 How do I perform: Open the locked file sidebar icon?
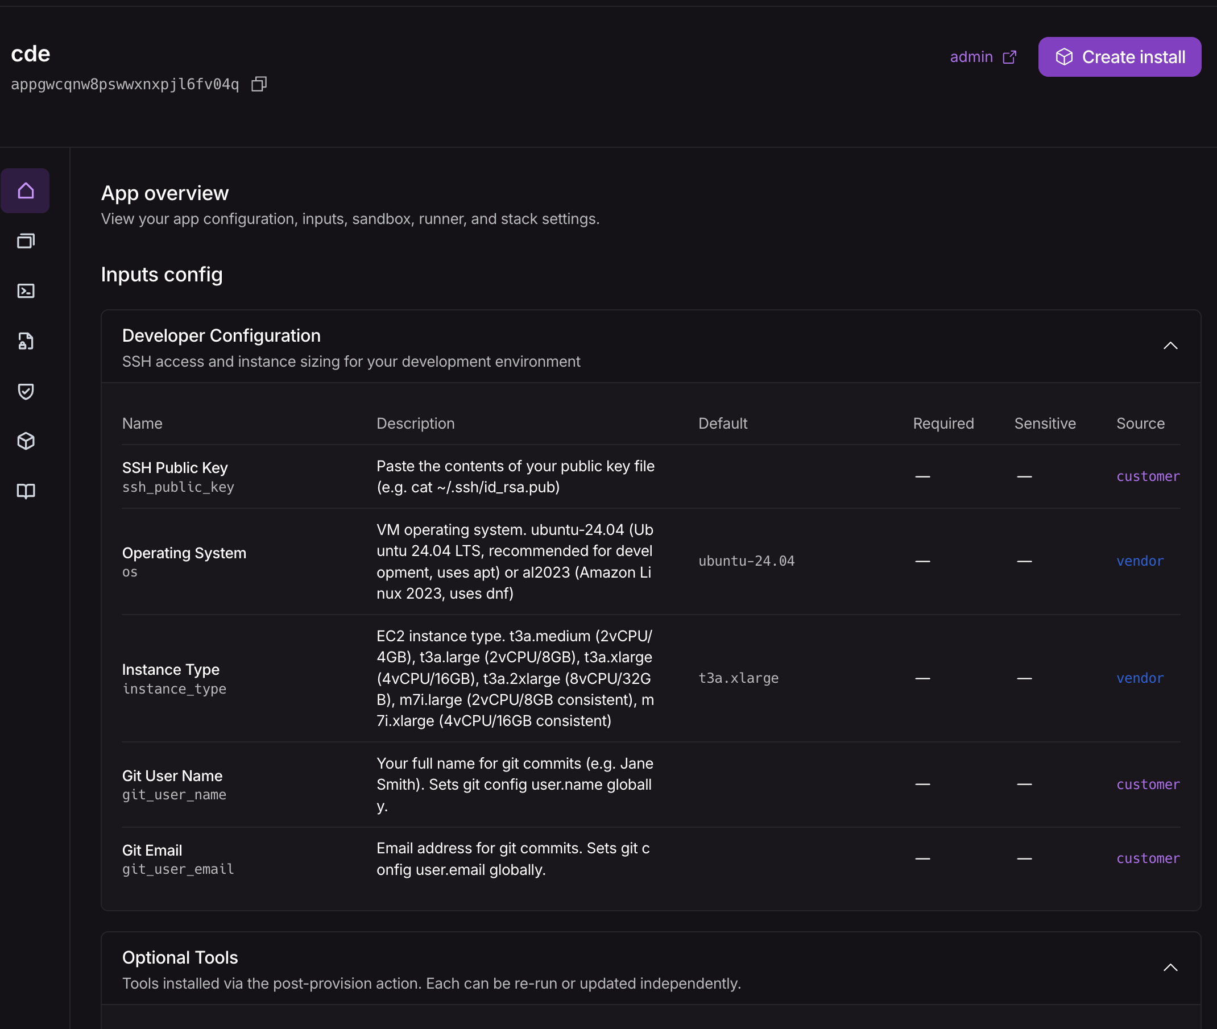(x=26, y=341)
